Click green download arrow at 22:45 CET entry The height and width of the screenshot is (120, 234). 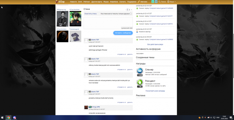137,8
